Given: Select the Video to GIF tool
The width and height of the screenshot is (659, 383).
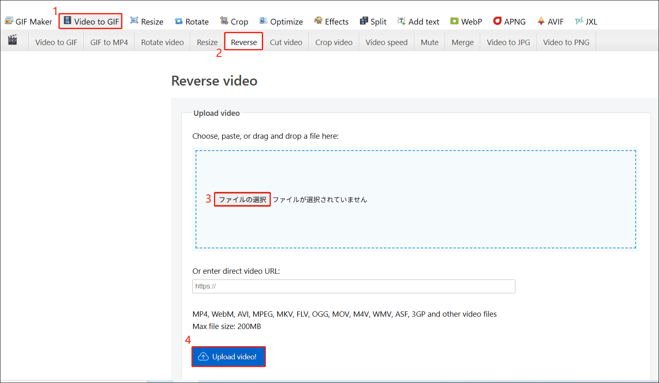Looking at the screenshot, I should [x=90, y=21].
